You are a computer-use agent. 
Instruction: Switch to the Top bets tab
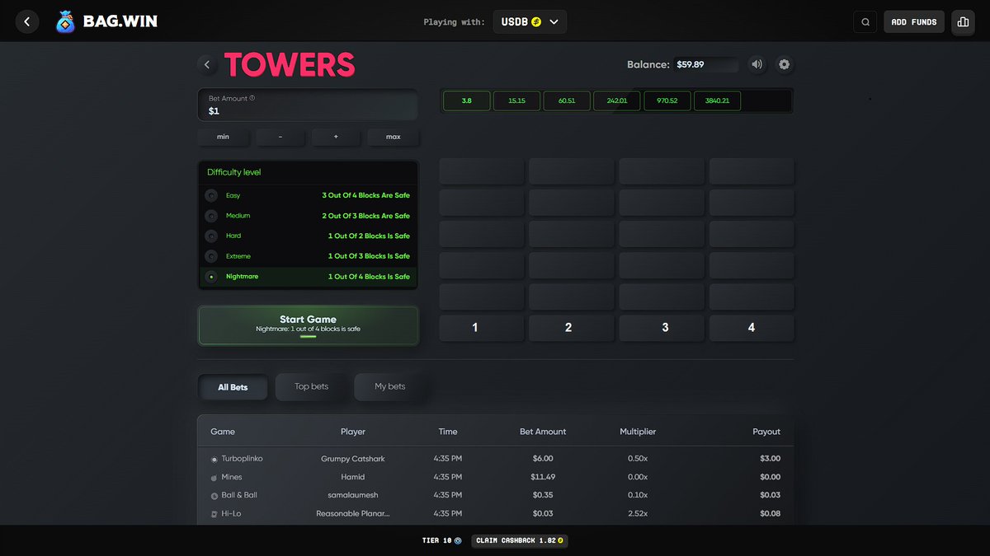point(311,386)
